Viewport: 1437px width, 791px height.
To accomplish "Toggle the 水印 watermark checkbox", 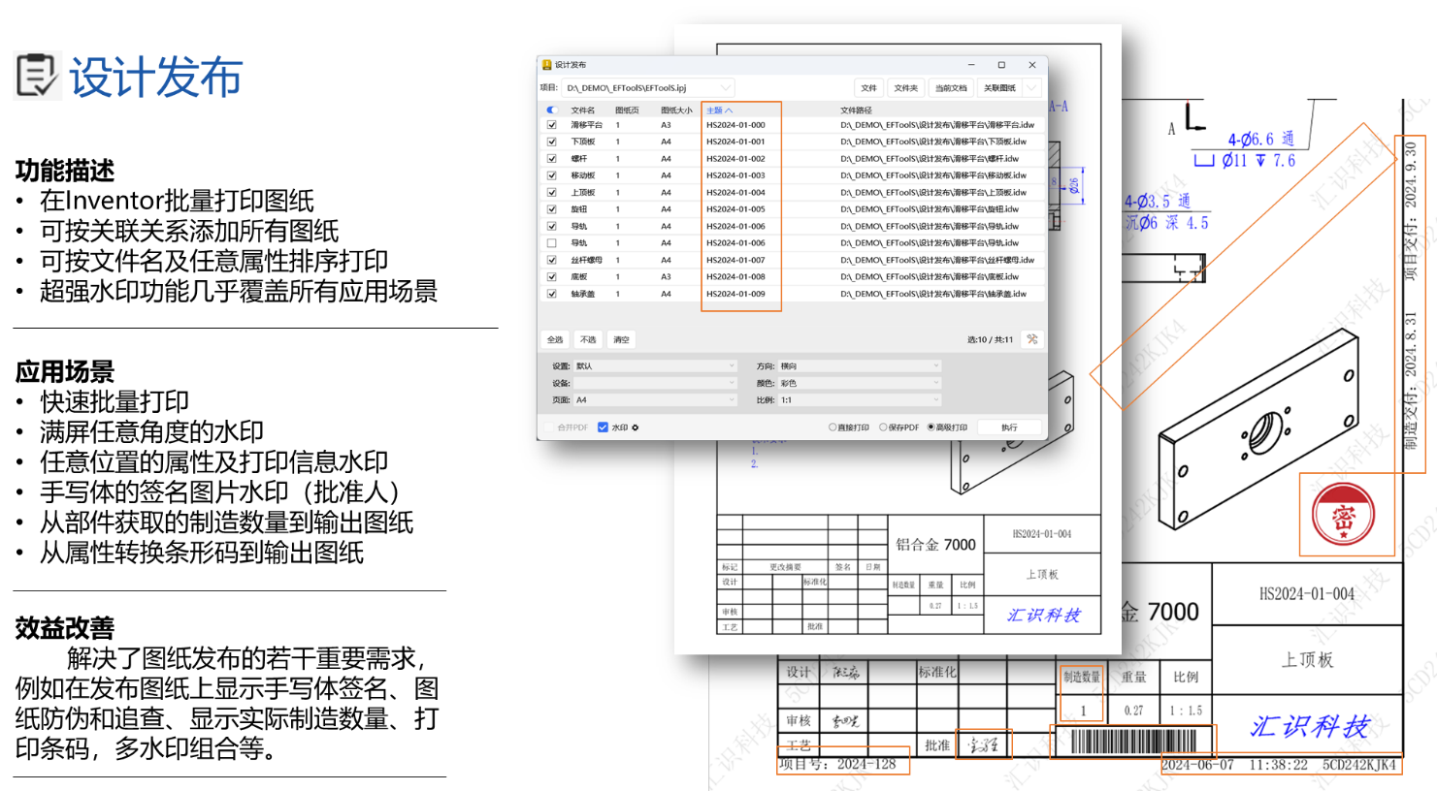I will (x=603, y=427).
